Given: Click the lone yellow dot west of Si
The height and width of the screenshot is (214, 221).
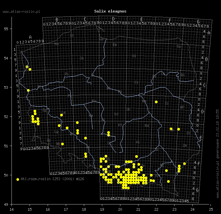Looking at the screenshot, I should pyautogui.click(x=156, y=102).
